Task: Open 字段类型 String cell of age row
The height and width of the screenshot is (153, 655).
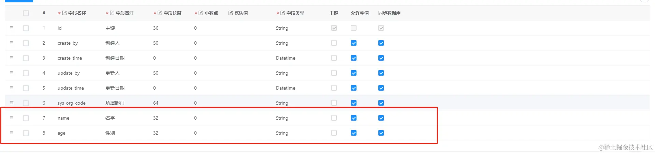Action: (282, 133)
